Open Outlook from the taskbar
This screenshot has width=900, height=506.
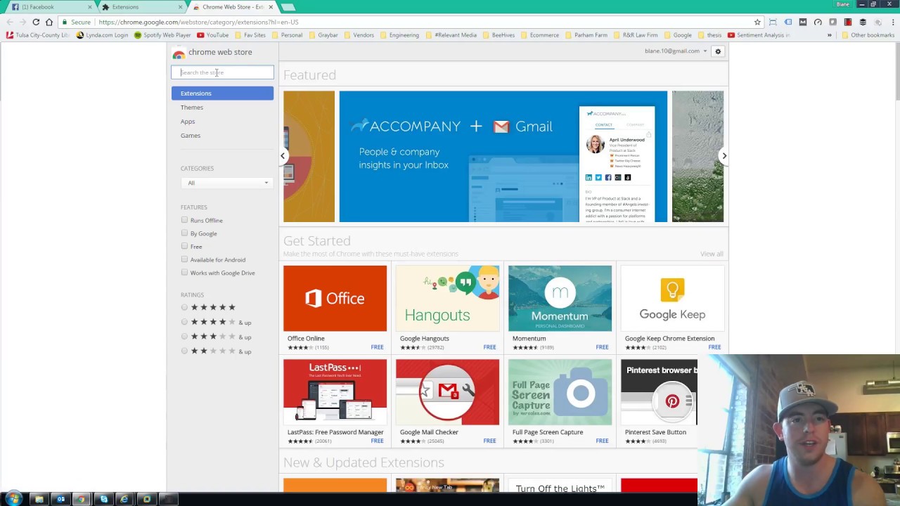(60, 499)
